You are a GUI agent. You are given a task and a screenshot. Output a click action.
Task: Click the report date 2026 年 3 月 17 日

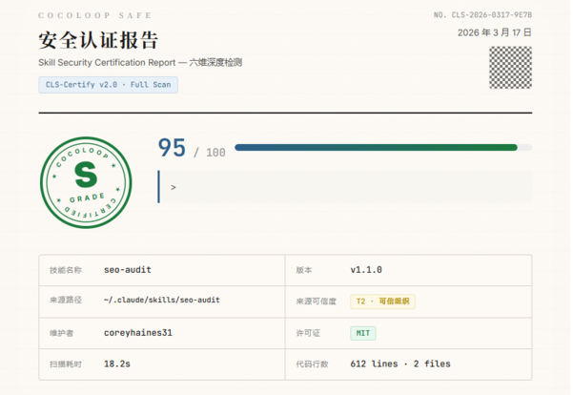tap(494, 32)
